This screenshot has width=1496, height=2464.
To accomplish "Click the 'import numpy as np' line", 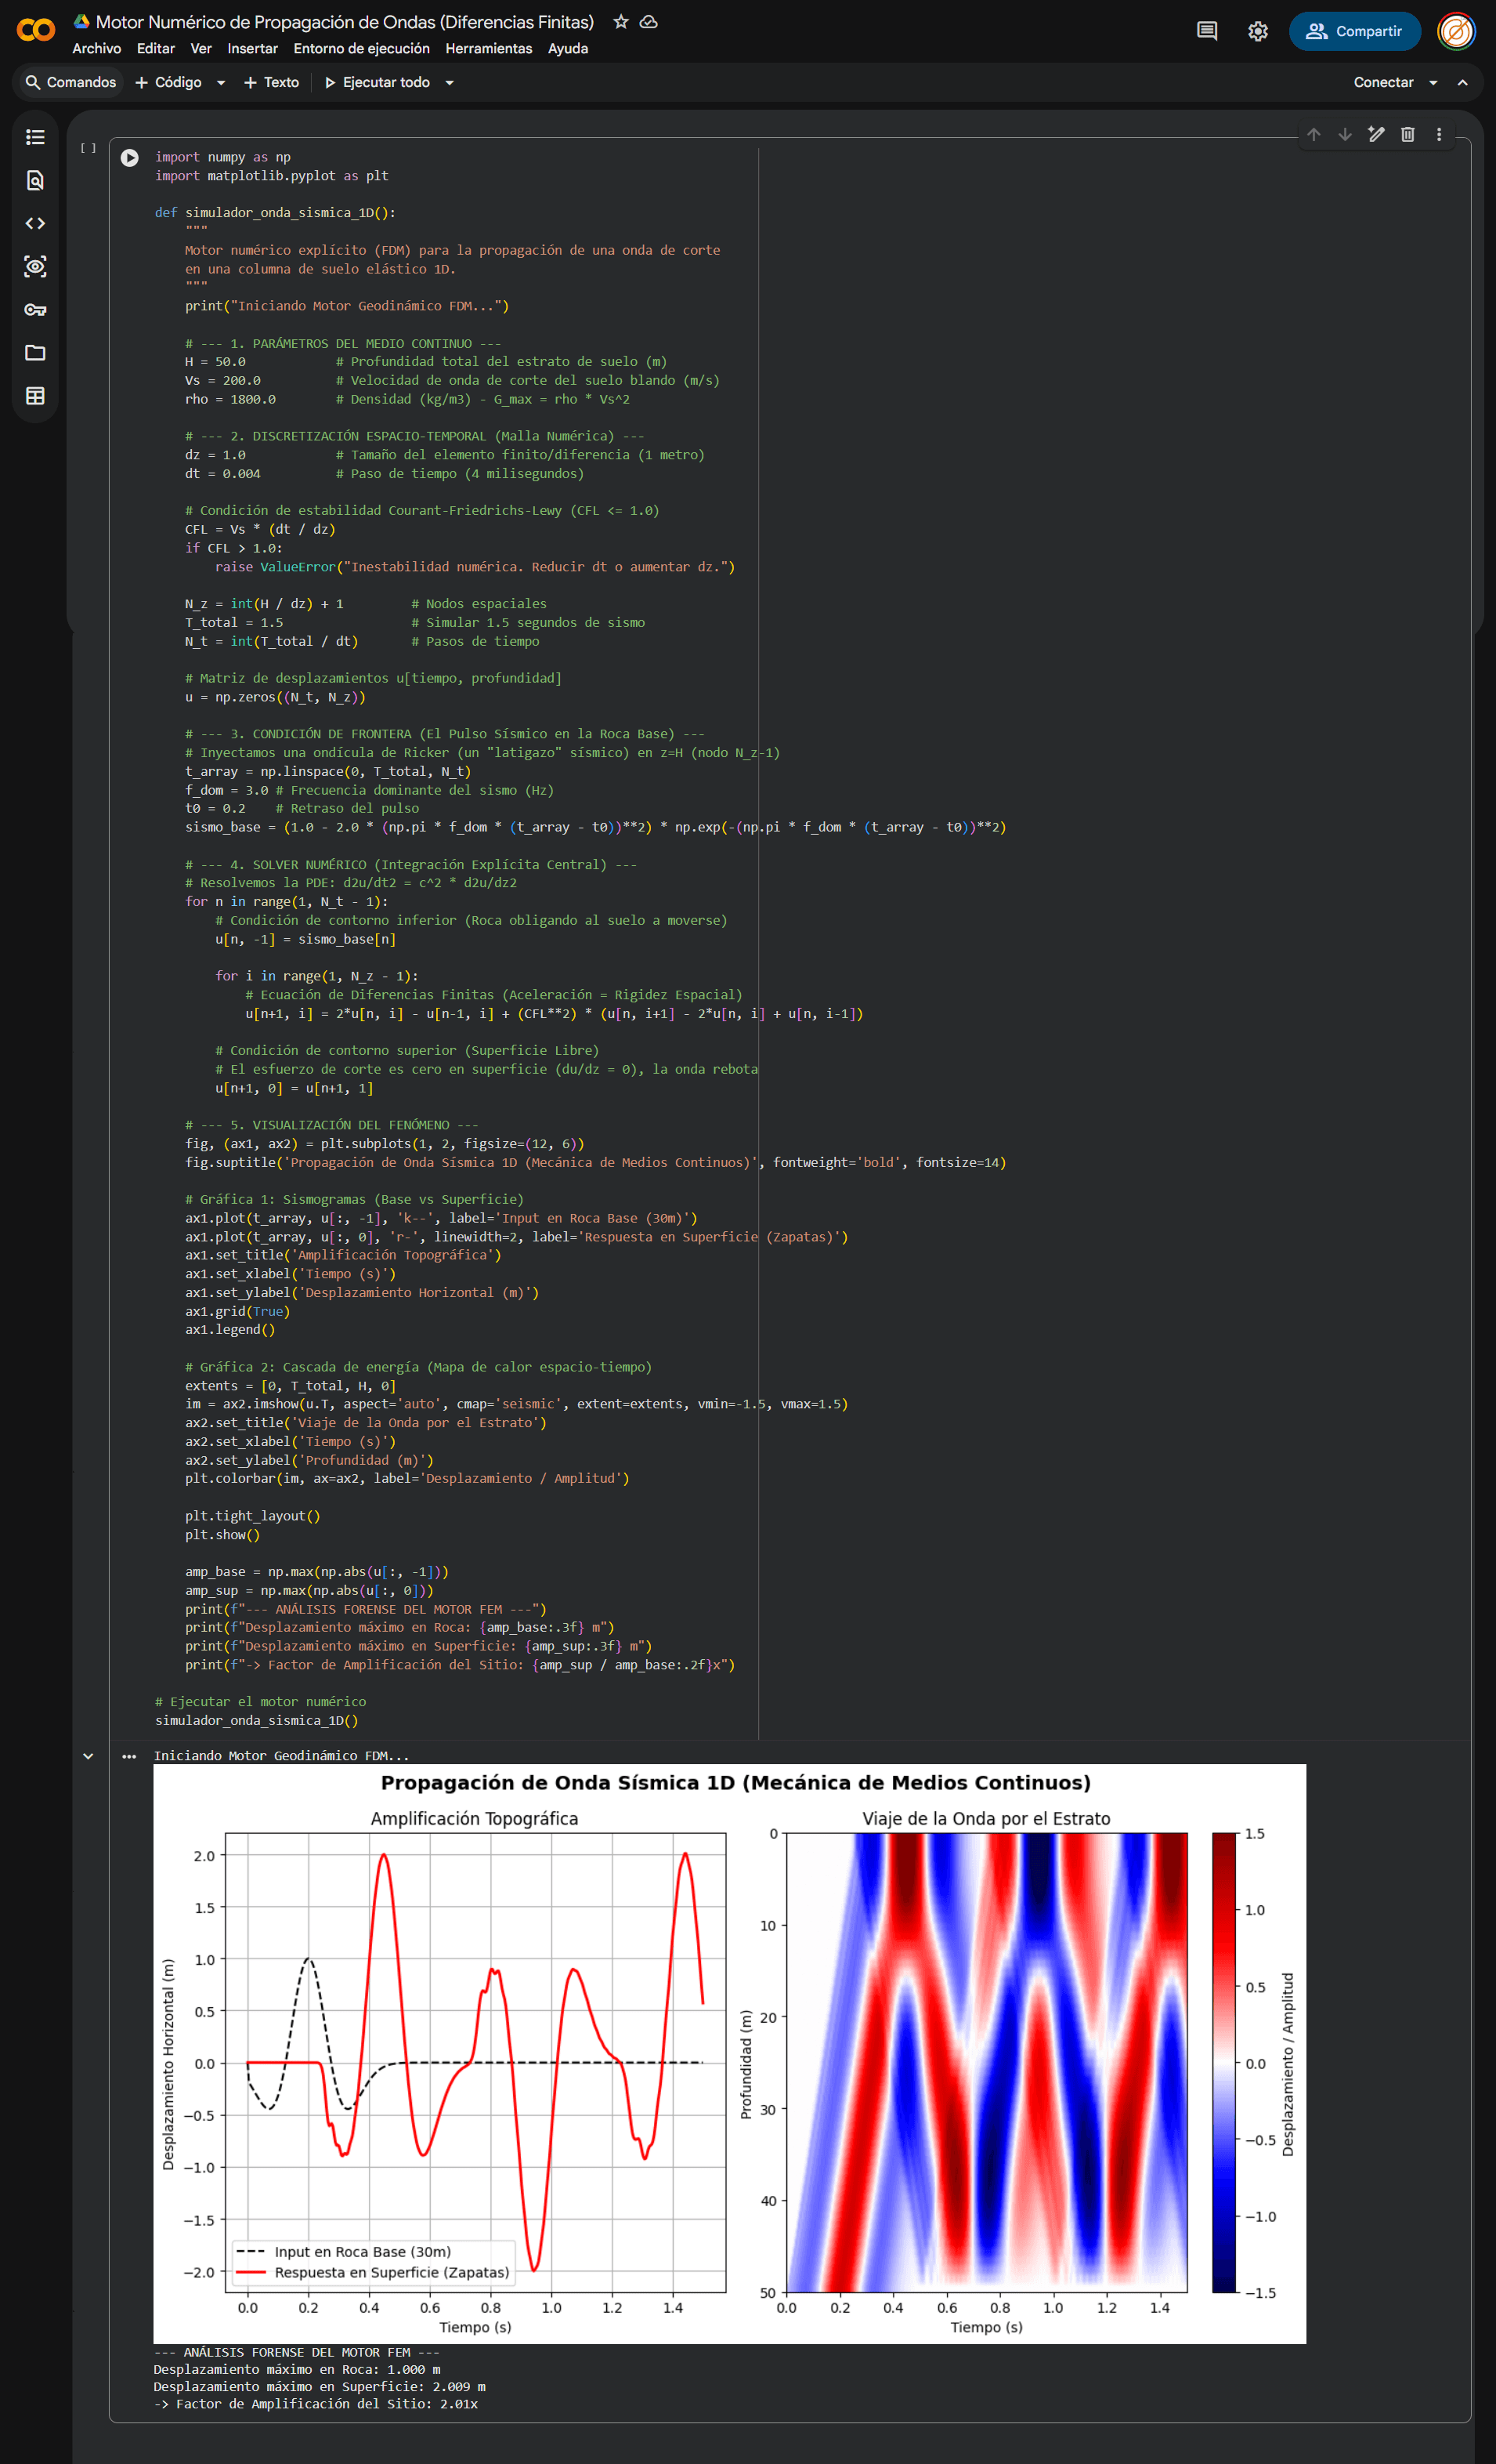I will 223,157.
